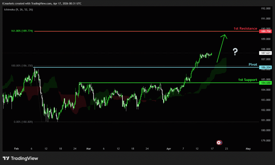275x165 pixels.
Task: Click the "Mar" label on the time axis
Action: (x=88, y=149)
